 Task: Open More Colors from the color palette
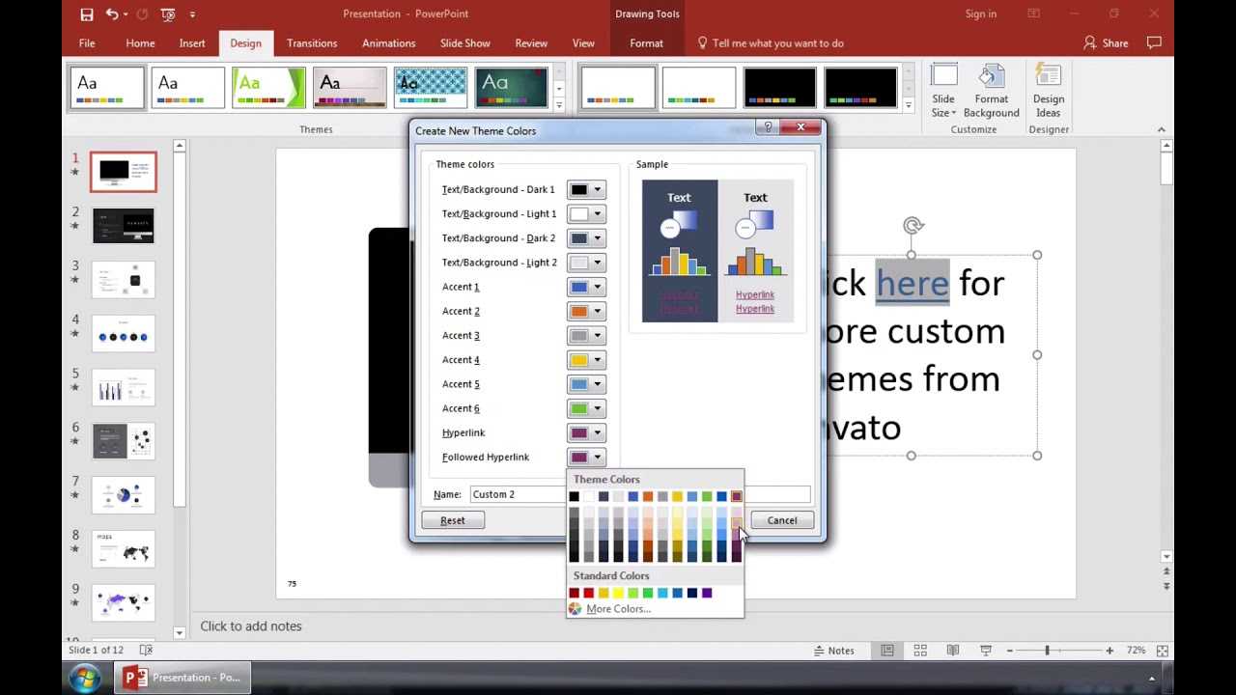pos(617,609)
